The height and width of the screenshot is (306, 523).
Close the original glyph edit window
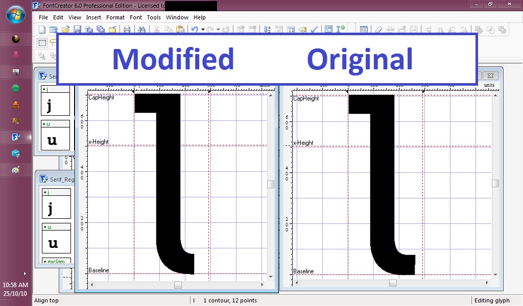tap(490, 76)
